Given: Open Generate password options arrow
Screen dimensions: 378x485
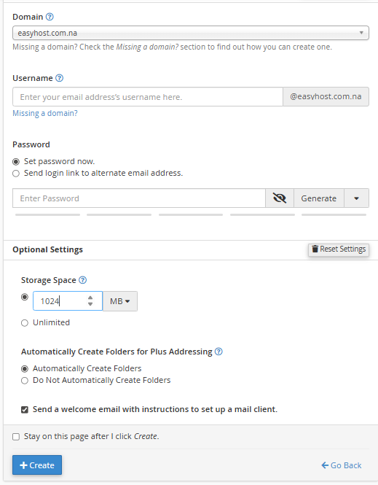Looking at the screenshot, I should [x=356, y=198].
